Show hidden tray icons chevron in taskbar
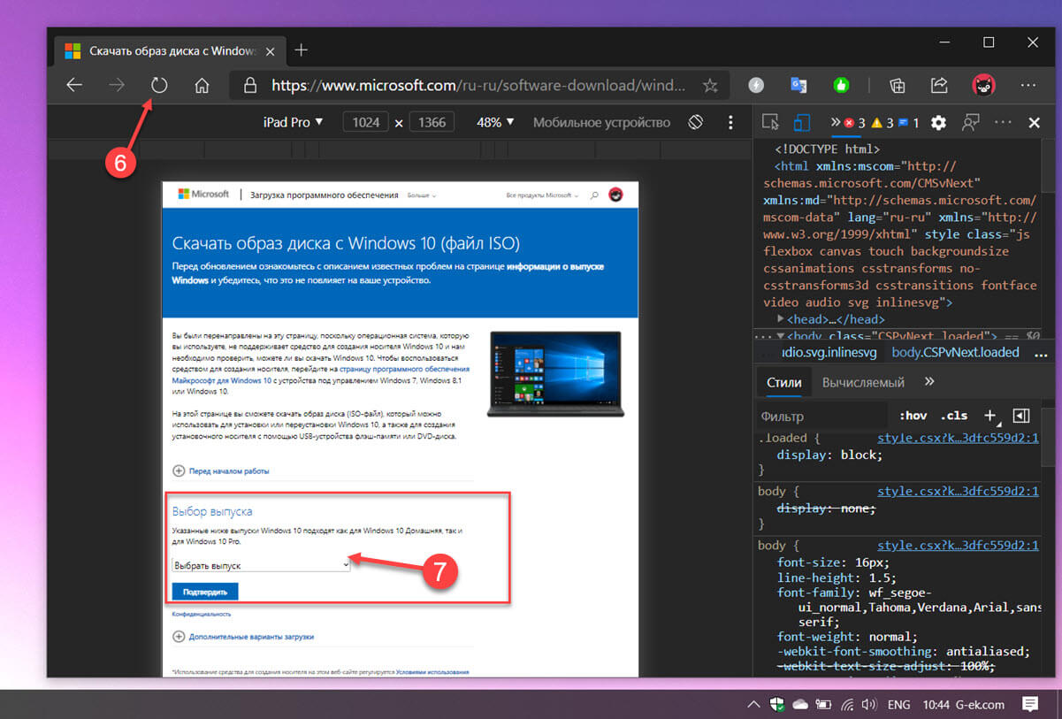This screenshot has height=719, width=1062. coord(753,705)
